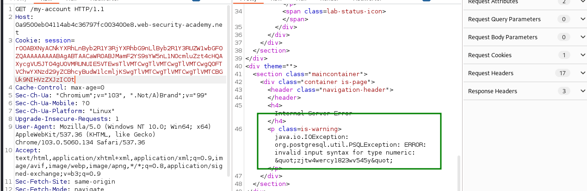Click the Accept: header name
587x191 pixels.
coord(27,150)
